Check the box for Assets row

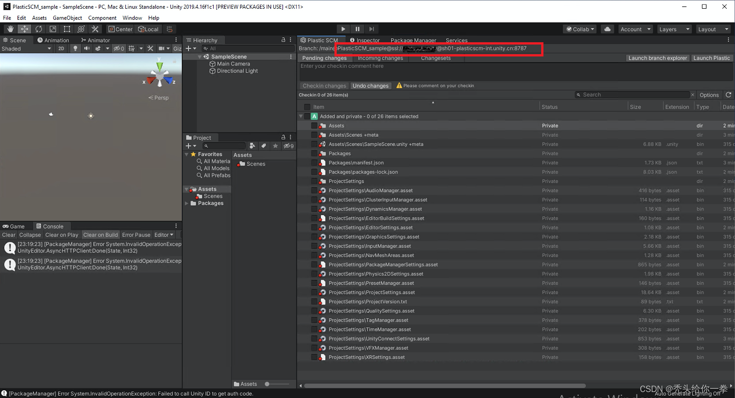314,126
